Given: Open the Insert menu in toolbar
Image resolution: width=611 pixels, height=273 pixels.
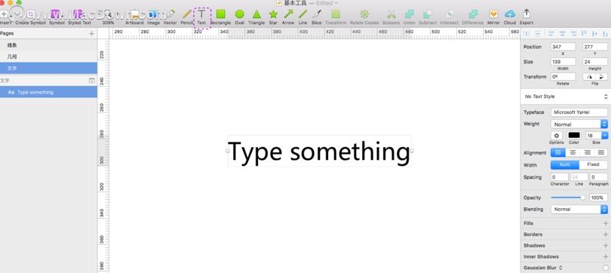Looking at the screenshot, I should pyautogui.click(x=5, y=17).
